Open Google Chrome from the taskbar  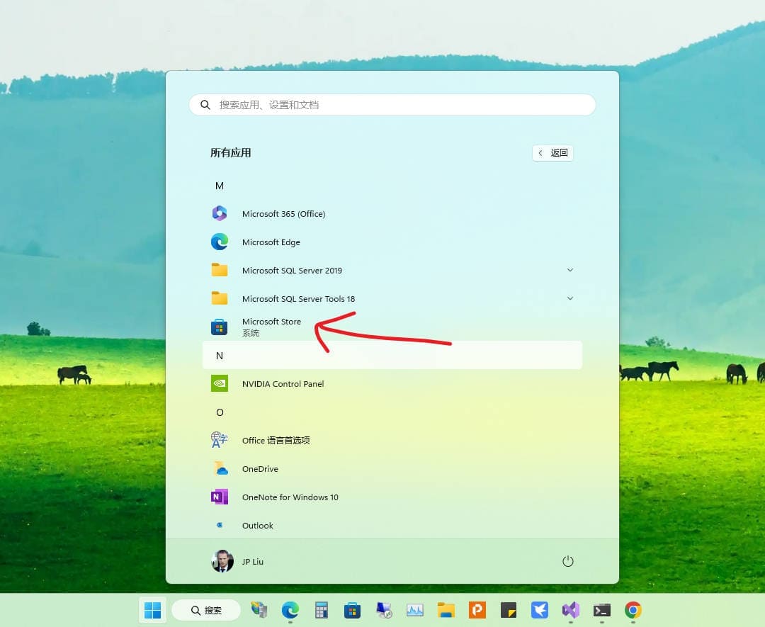pyautogui.click(x=633, y=610)
